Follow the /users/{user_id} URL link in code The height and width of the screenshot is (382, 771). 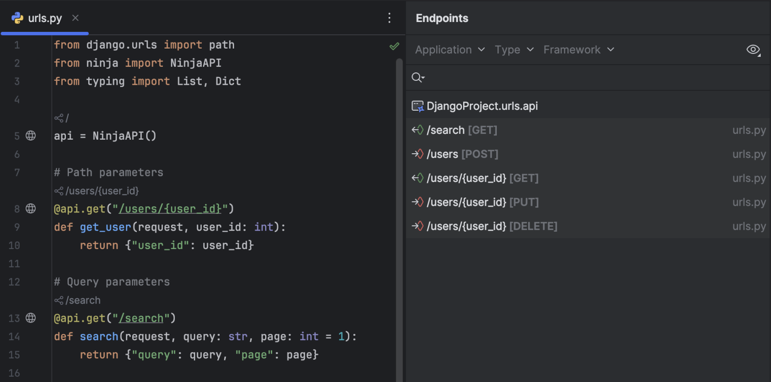tap(170, 209)
